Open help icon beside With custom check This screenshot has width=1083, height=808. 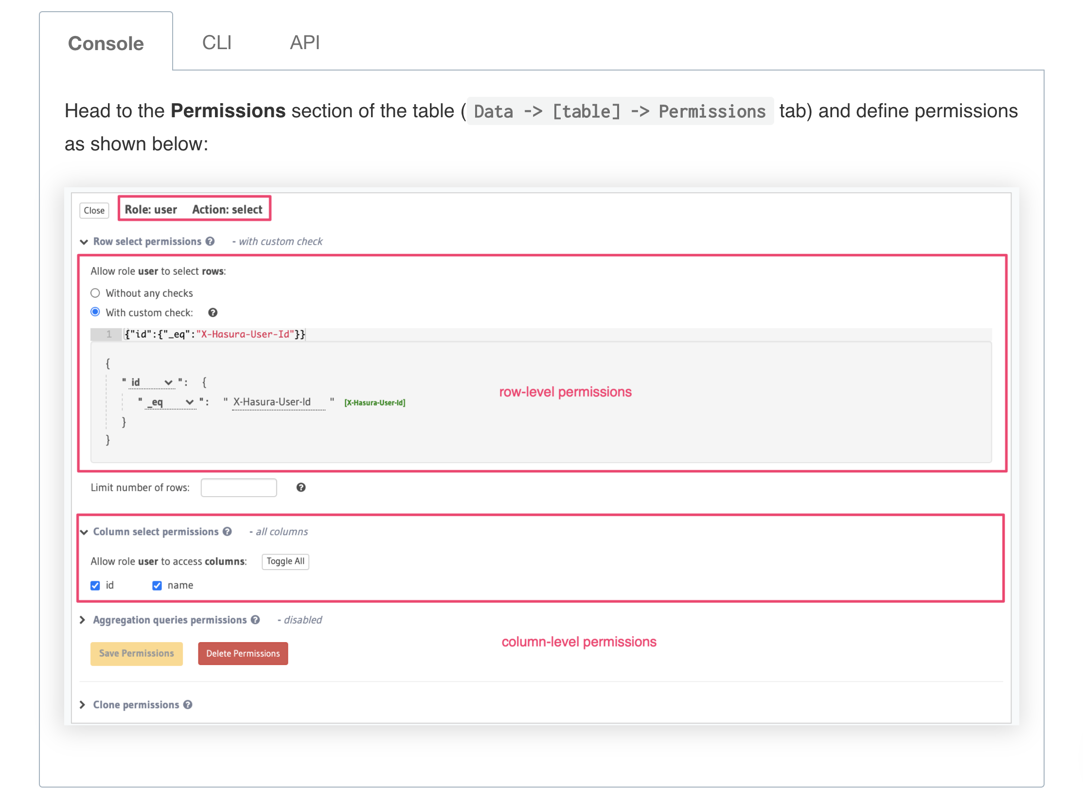[x=213, y=312]
